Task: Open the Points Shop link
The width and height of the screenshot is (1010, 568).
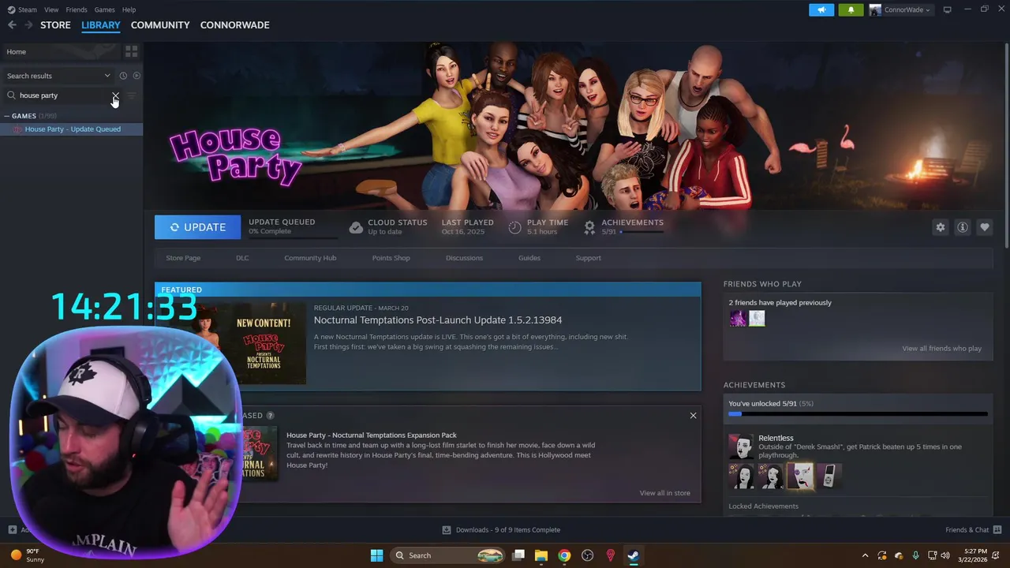Action: tap(391, 258)
